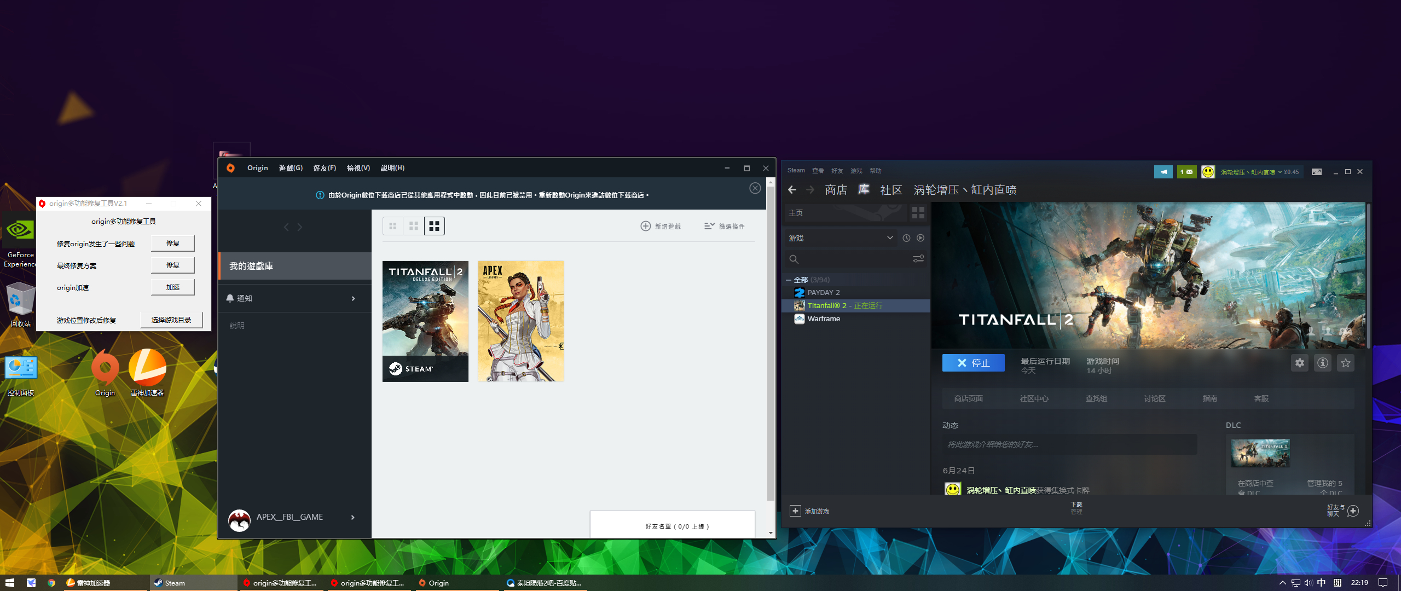This screenshot has width=1401, height=591.
Task: Open the 商店 tab in Steam
Action: click(836, 190)
